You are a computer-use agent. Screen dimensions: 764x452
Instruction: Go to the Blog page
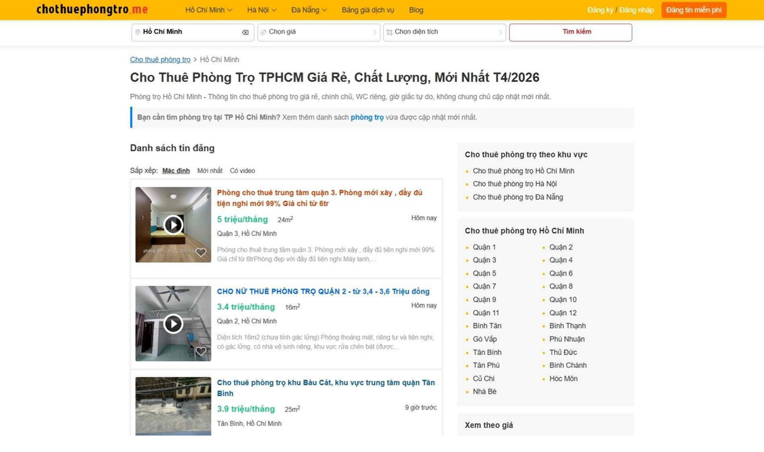coord(416,10)
